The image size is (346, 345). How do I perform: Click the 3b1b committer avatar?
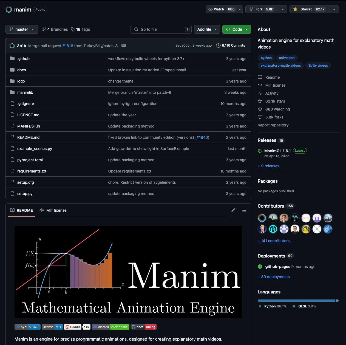pos(12,46)
